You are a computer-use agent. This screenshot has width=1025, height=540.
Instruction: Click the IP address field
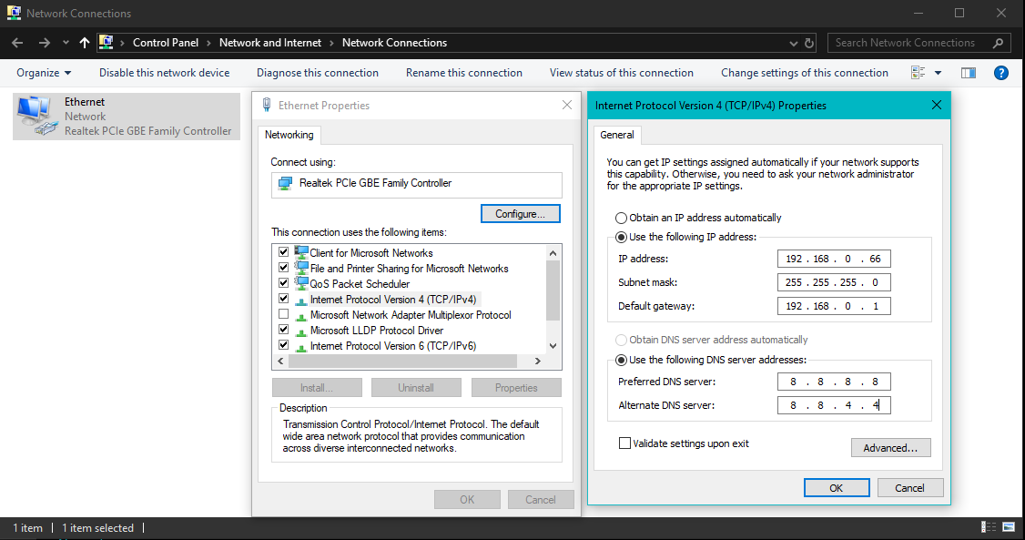(x=834, y=259)
